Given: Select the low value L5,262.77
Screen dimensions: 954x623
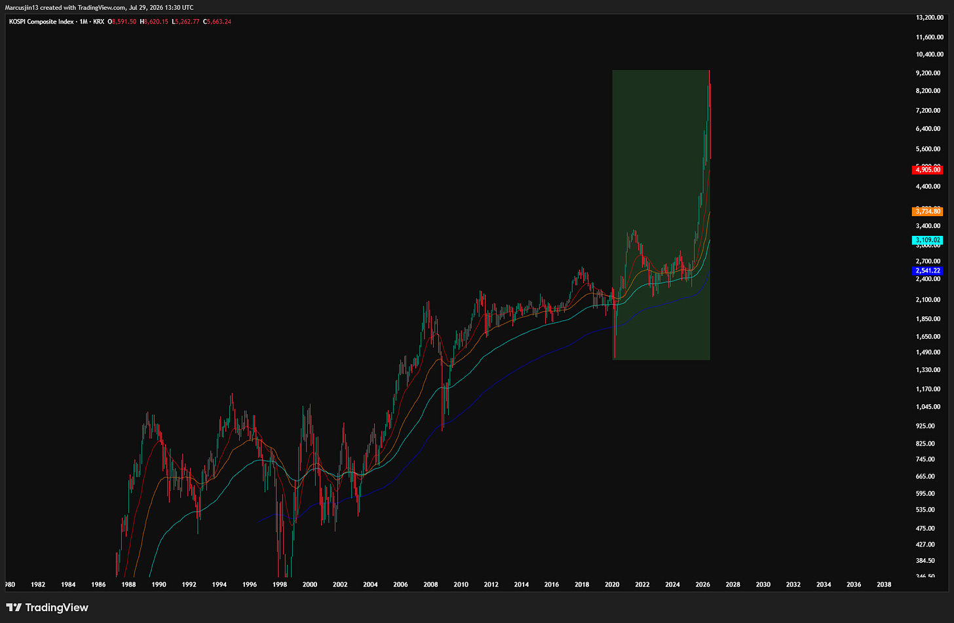Looking at the screenshot, I should pyautogui.click(x=185, y=22).
